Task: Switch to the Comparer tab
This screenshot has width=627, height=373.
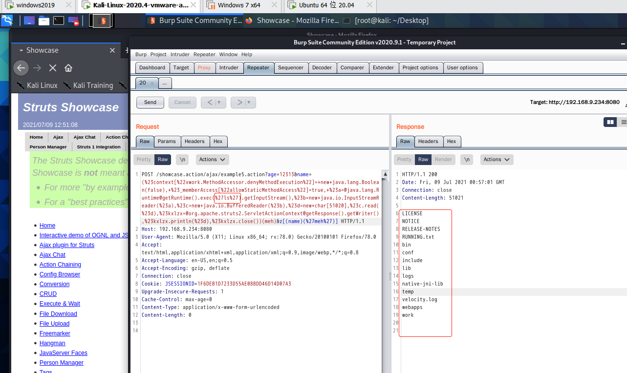Action: (x=352, y=67)
